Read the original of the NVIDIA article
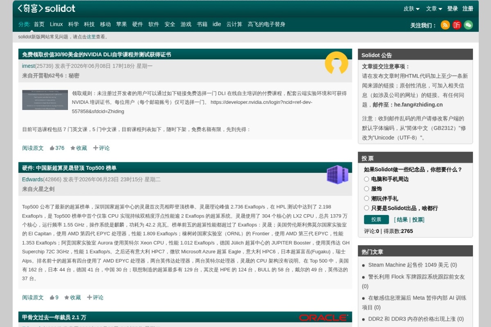 pos(33,148)
